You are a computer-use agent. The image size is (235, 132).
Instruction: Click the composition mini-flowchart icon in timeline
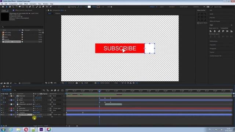pos(44,90)
